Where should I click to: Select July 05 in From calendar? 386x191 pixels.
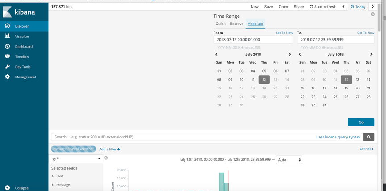point(264,71)
